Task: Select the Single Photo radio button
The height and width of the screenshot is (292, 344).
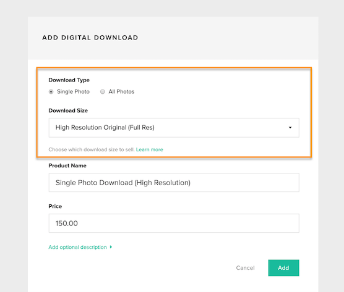Action: (51, 92)
